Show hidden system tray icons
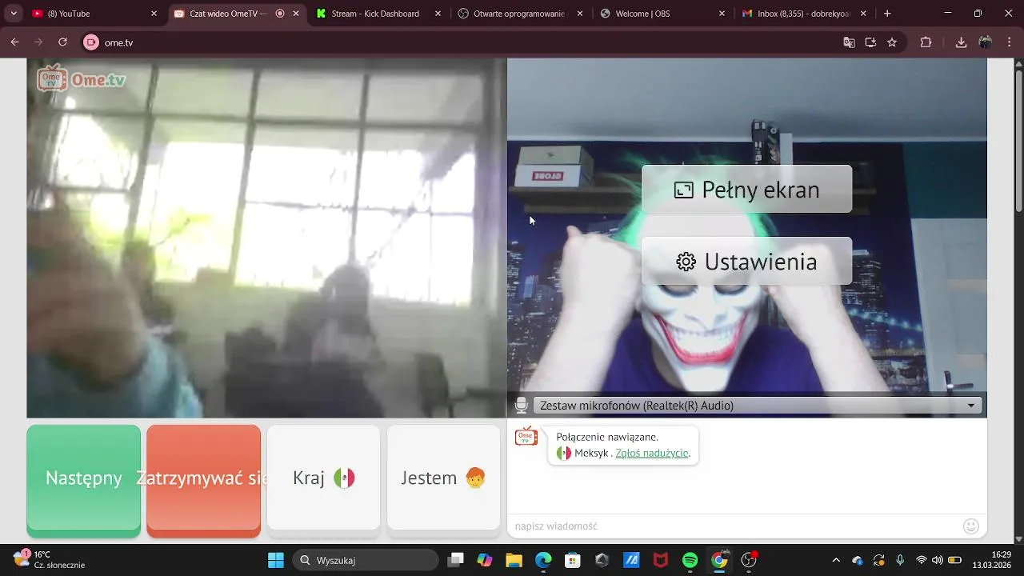This screenshot has width=1024, height=576. pyautogui.click(x=836, y=560)
